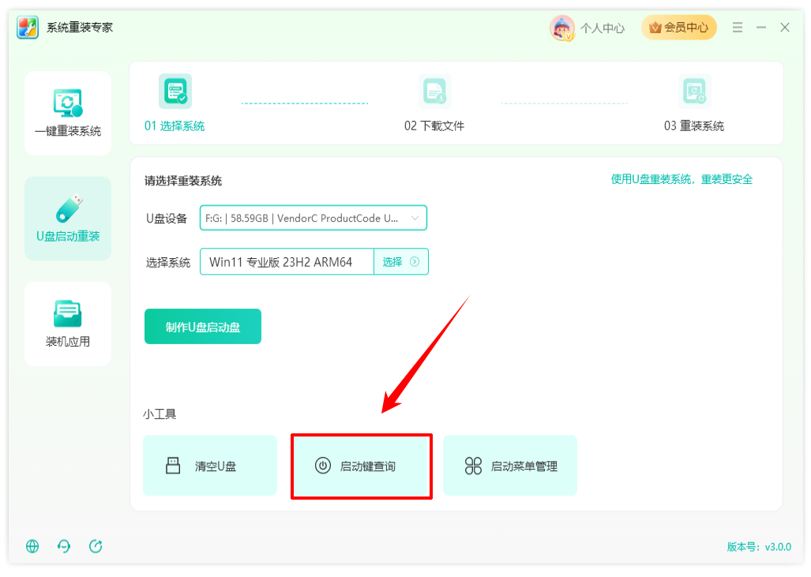
Task: Click the 02 下载文件 step icon
Action: coord(434,92)
